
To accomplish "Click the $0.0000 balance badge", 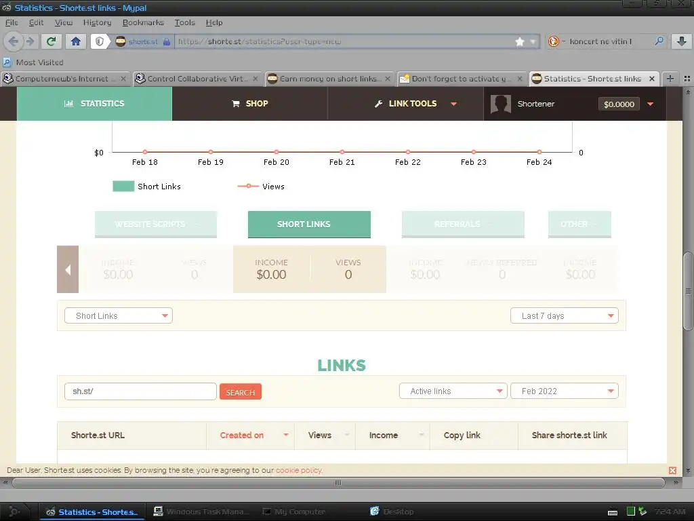I will point(619,104).
